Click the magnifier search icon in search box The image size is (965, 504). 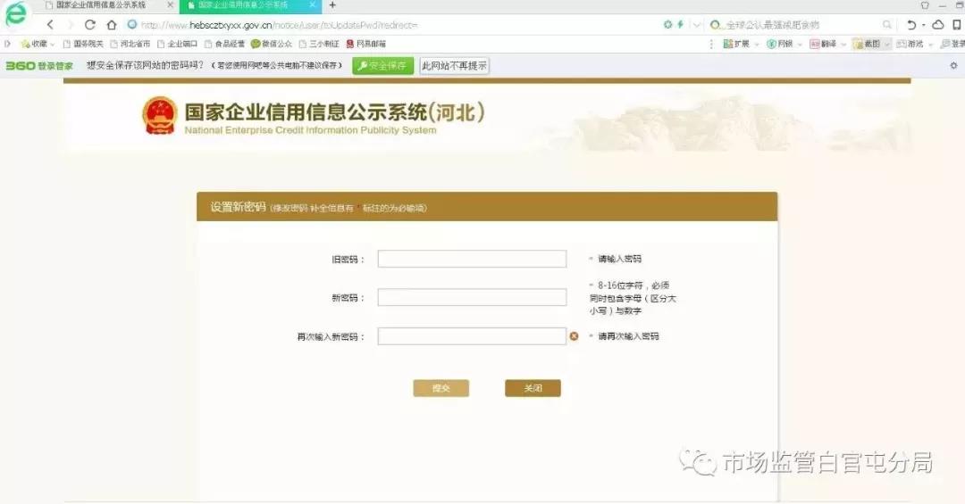point(887,25)
